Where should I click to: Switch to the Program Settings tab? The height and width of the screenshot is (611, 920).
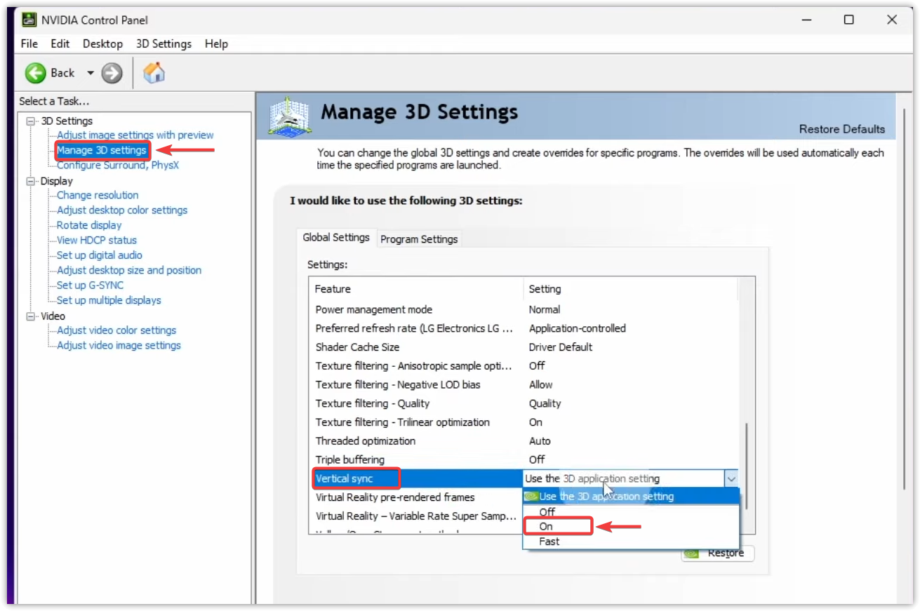(x=419, y=239)
